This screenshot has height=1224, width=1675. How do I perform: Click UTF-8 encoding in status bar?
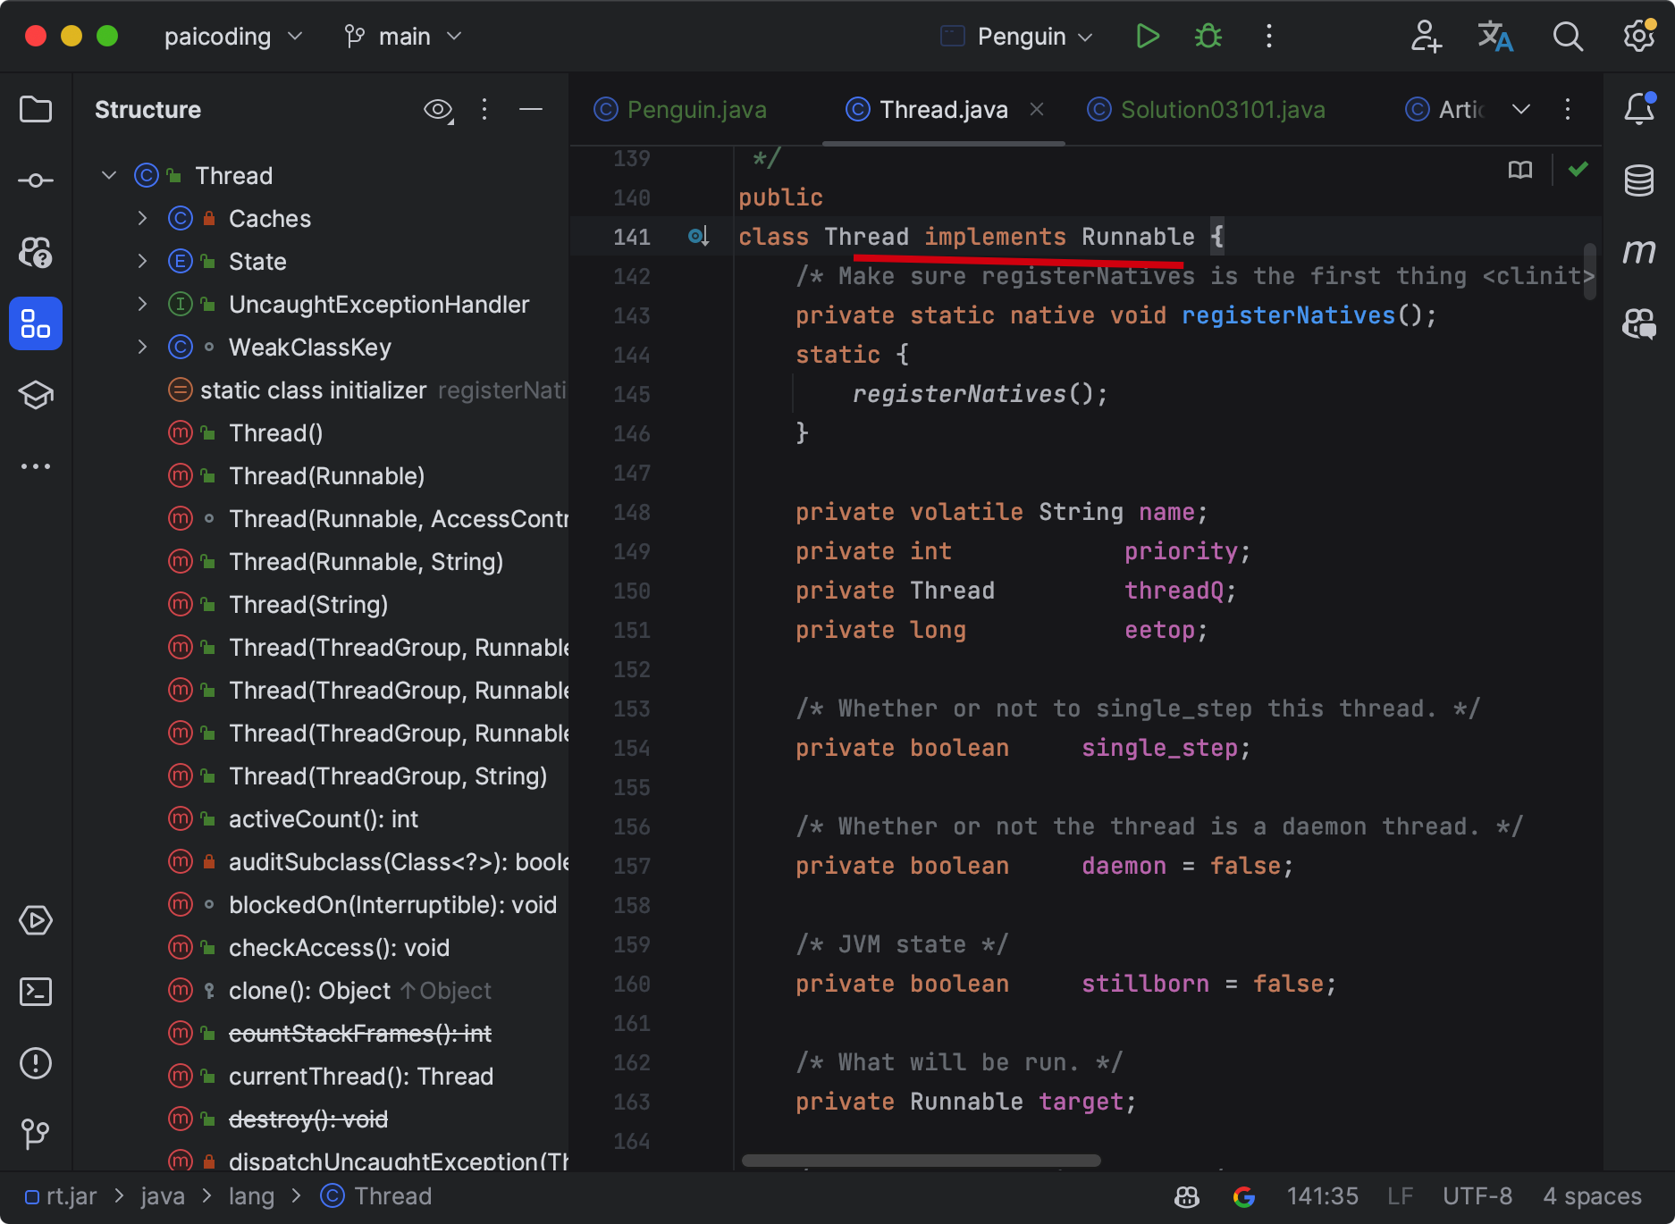(x=1477, y=1195)
